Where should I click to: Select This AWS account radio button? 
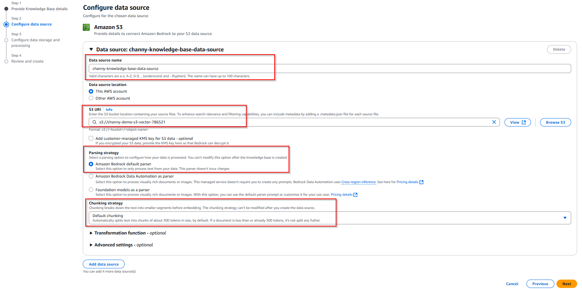(91, 91)
